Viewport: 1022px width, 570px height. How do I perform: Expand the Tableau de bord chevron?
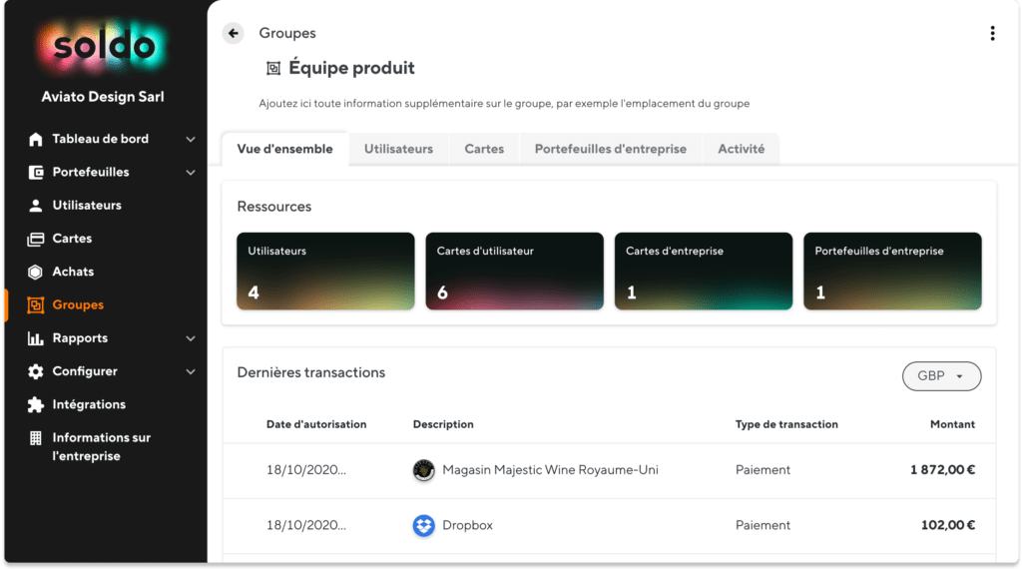coord(191,139)
